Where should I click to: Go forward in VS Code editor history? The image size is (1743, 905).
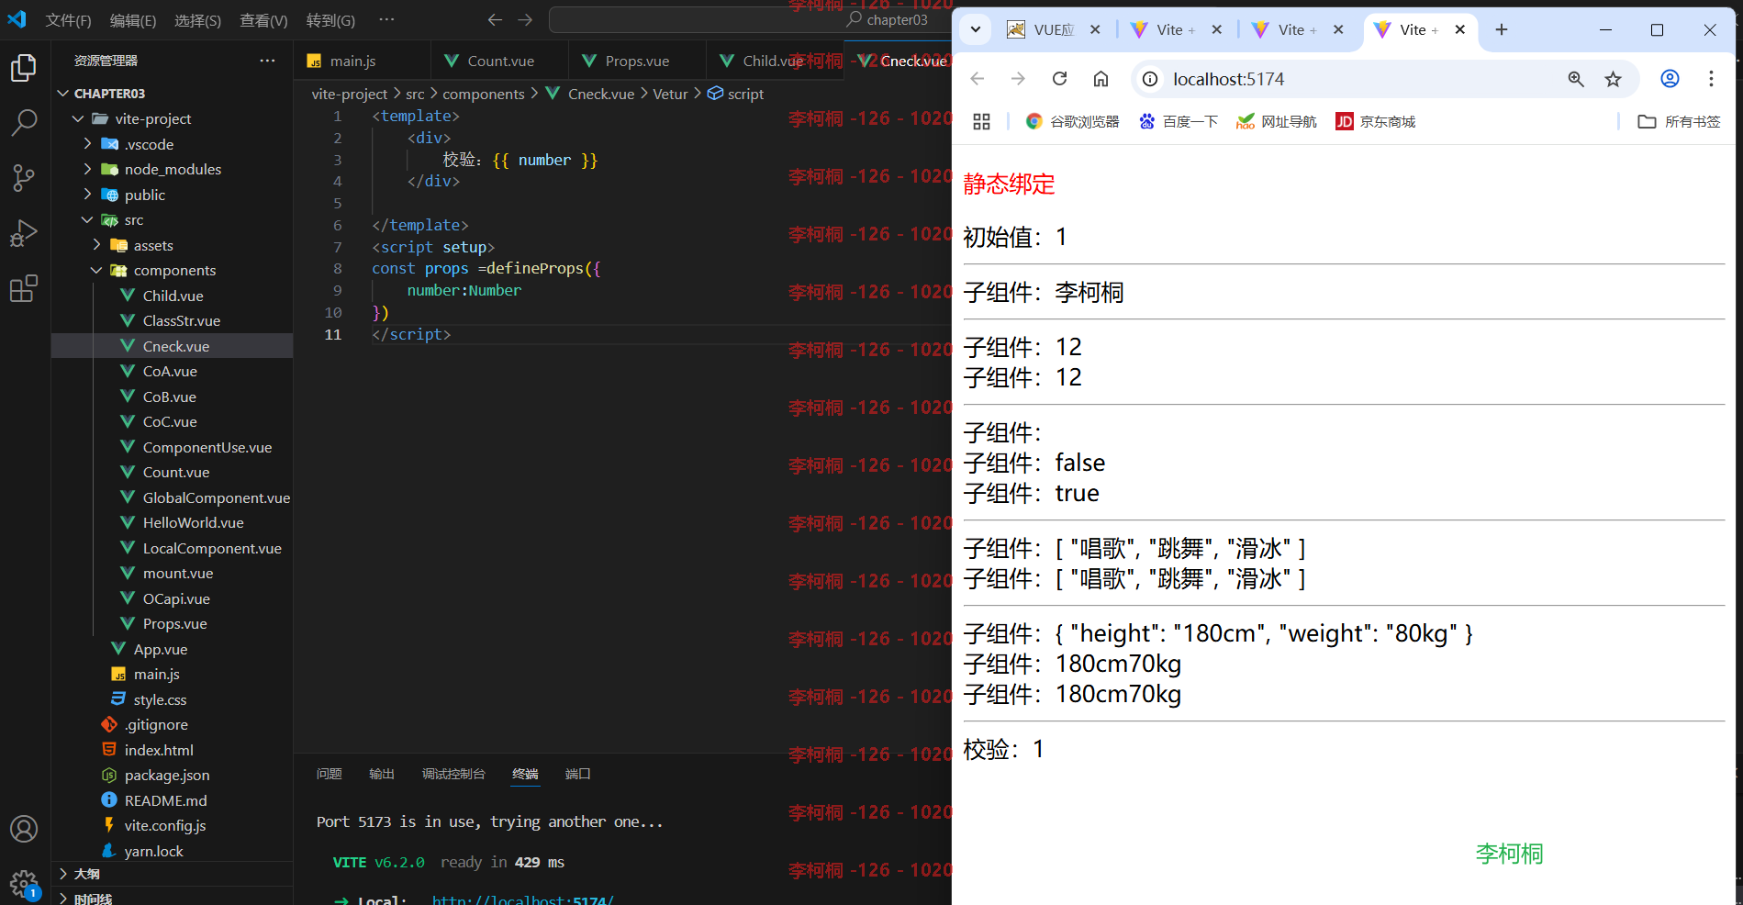tap(525, 20)
